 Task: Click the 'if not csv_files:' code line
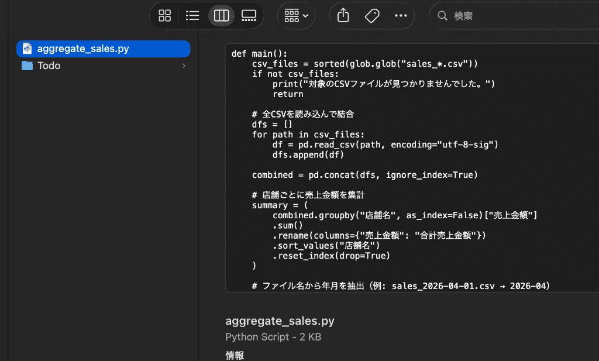coord(295,74)
